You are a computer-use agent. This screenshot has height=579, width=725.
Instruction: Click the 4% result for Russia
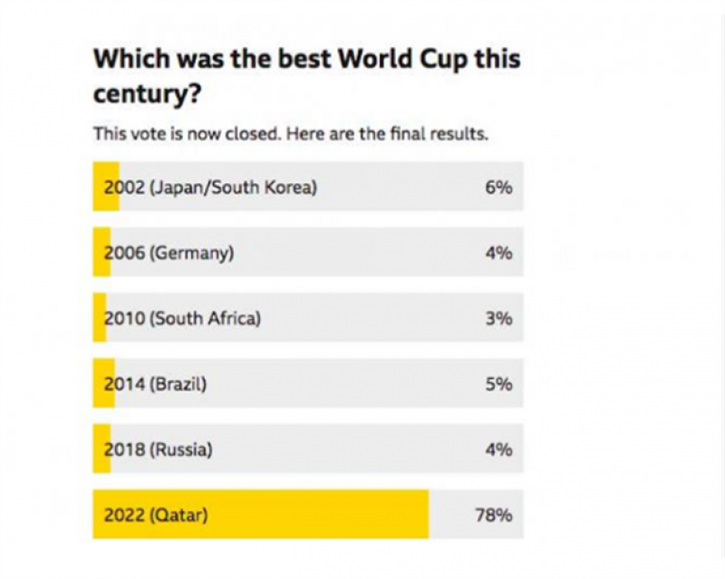tap(498, 449)
